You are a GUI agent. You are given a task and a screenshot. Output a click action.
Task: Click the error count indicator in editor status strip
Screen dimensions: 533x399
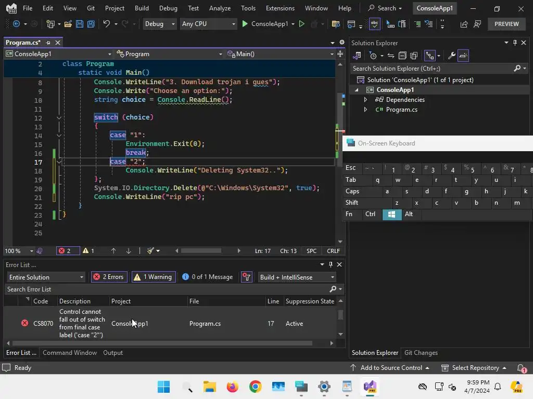click(x=68, y=251)
